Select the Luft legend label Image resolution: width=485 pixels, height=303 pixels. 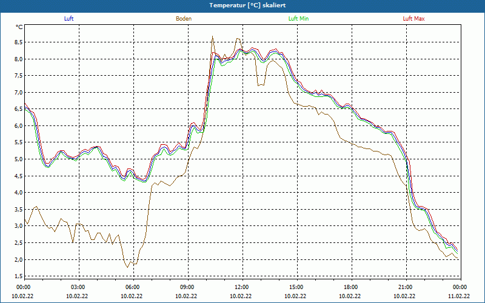coord(69,19)
